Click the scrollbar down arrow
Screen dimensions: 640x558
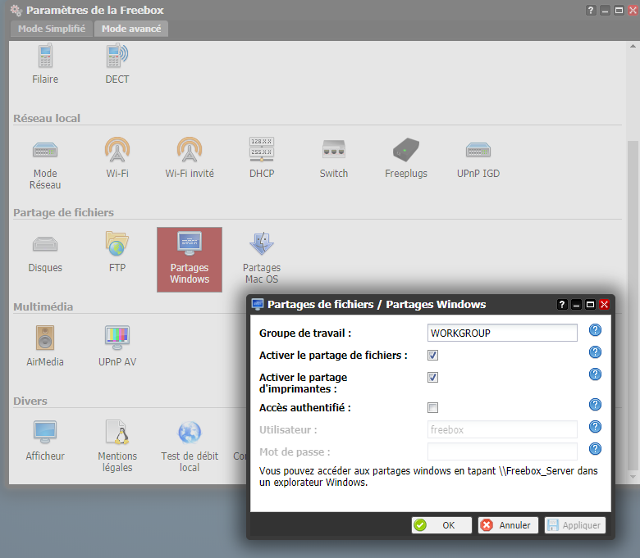coord(633,476)
